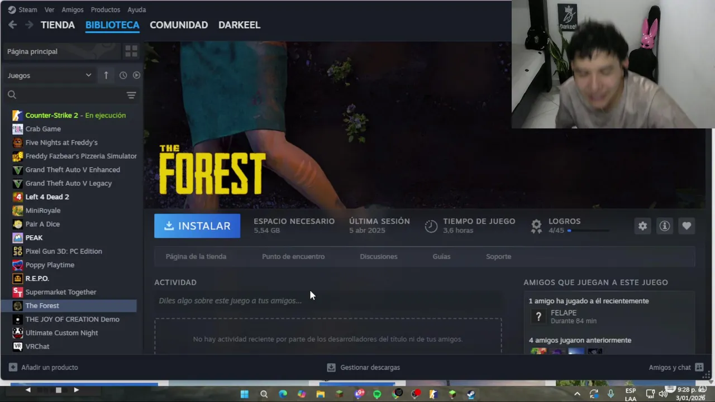
Task: Go forward with the right arrow button
Action: point(29,25)
